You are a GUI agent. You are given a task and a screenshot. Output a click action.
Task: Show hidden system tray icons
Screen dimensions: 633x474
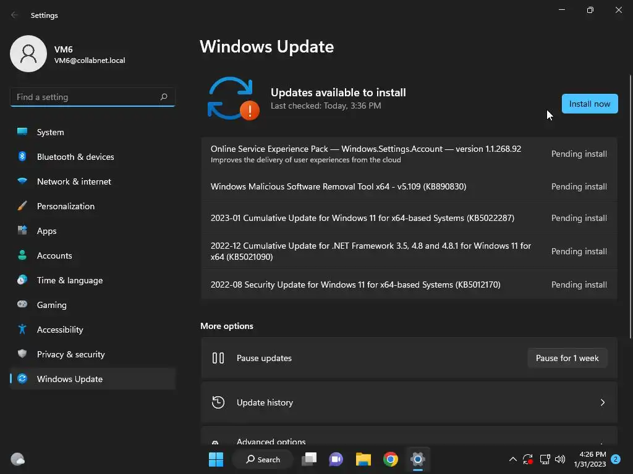pyautogui.click(x=512, y=459)
